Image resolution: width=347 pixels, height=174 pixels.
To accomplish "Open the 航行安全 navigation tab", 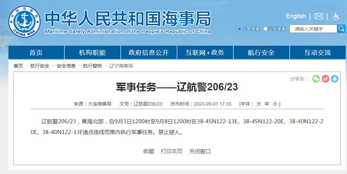I will tap(261, 52).
